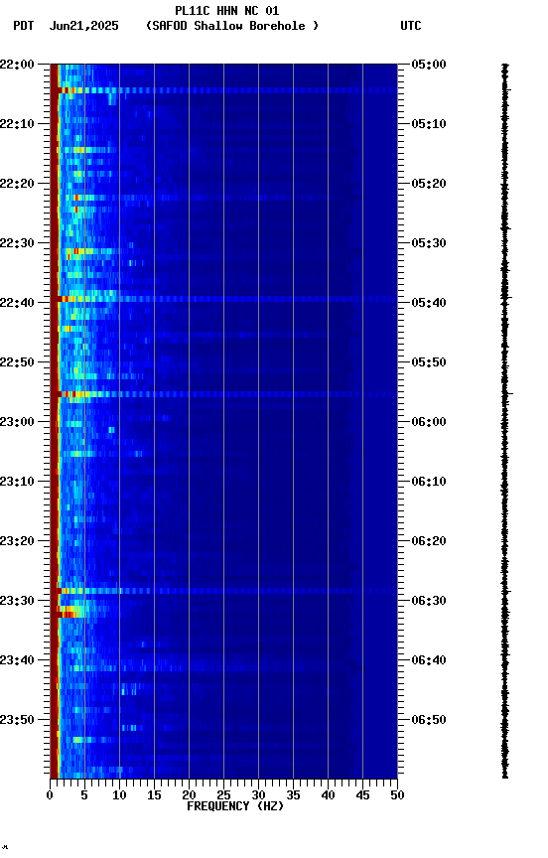548x858 pixels.
Task: Click the 05:50 UTC time label
Action: [429, 362]
